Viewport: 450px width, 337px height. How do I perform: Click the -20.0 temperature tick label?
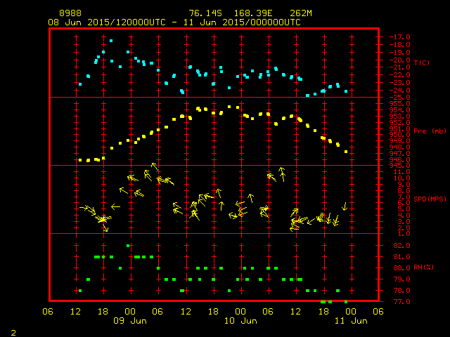click(x=399, y=60)
